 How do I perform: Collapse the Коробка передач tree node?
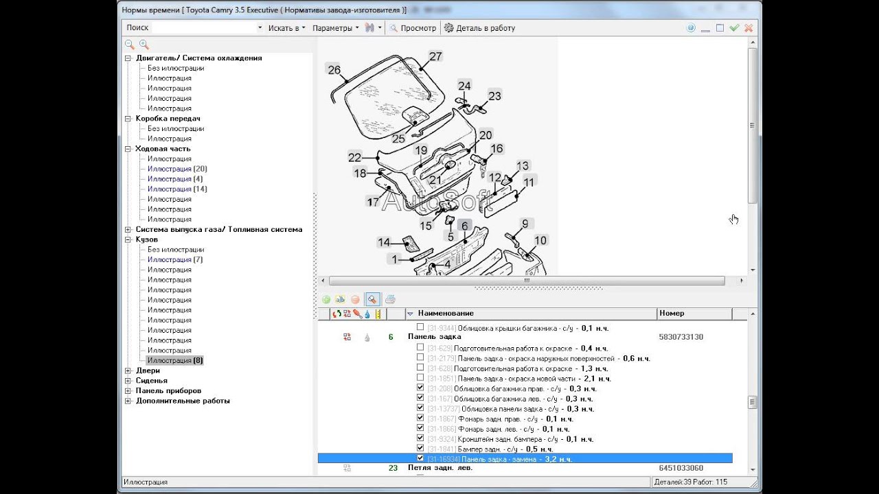click(128, 119)
